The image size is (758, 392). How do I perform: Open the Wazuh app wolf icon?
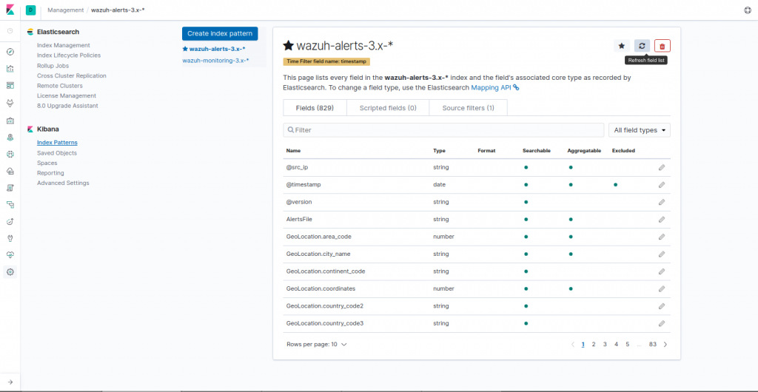click(10, 103)
